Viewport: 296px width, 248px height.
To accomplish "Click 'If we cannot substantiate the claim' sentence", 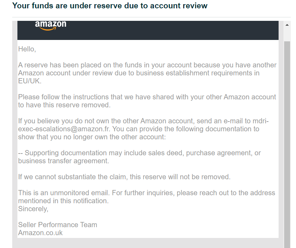I will click(124, 177).
